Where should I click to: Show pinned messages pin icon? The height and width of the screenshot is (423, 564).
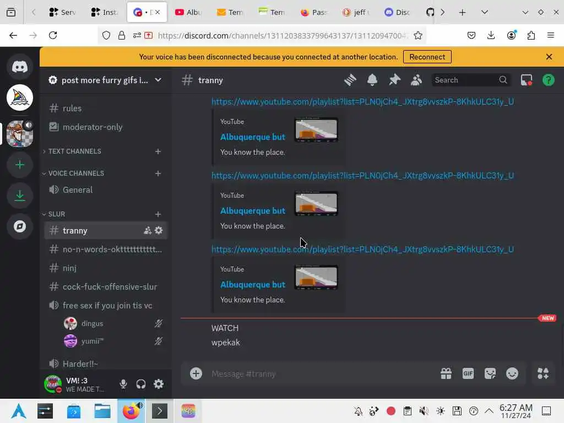[x=394, y=80]
